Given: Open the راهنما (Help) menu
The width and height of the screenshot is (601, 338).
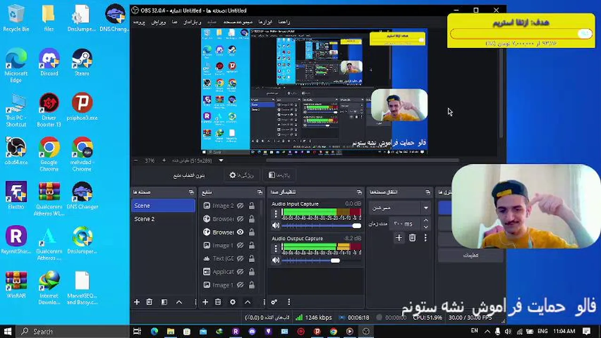Looking at the screenshot, I should point(284,22).
